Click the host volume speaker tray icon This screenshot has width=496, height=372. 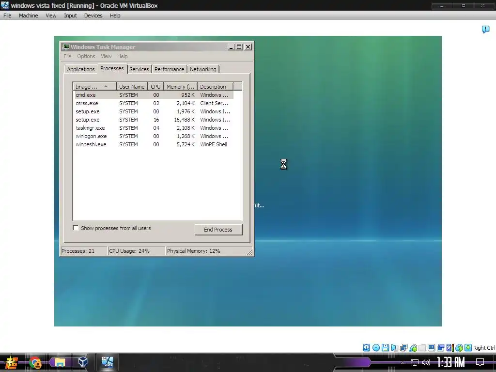(x=426, y=362)
